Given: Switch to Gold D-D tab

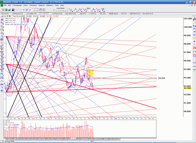Looking at the screenshot, I should click(x=83, y=13).
